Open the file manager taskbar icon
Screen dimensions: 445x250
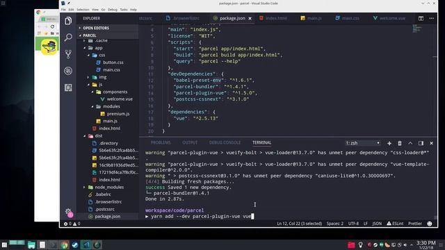pyautogui.click(x=31, y=245)
